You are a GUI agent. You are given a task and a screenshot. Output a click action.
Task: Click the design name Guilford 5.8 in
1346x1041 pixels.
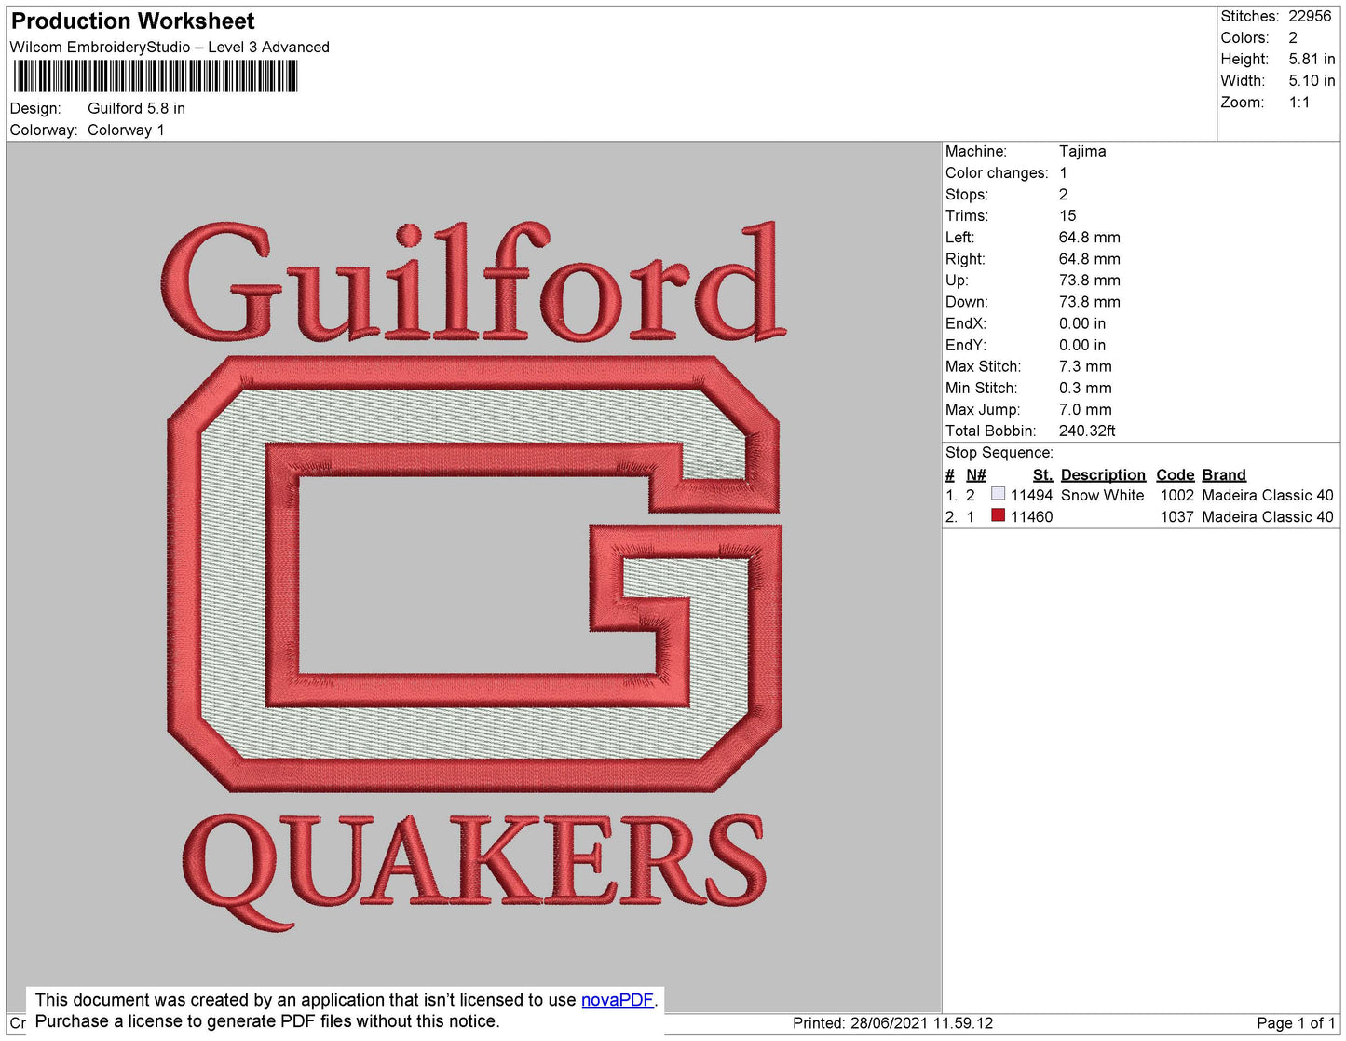coord(136,108)
